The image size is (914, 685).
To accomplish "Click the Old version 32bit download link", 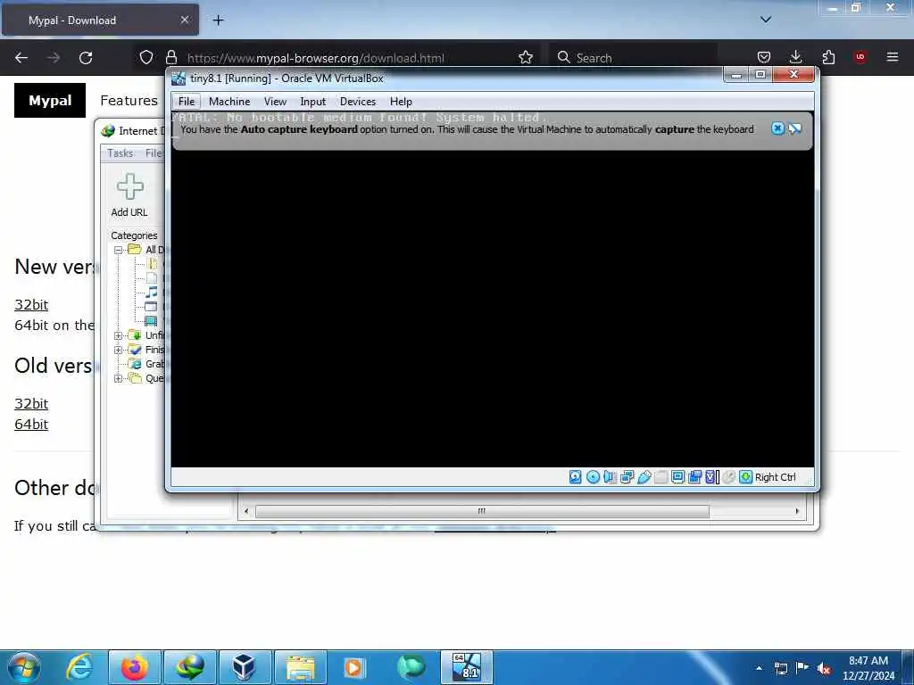I will coord(31,404).
